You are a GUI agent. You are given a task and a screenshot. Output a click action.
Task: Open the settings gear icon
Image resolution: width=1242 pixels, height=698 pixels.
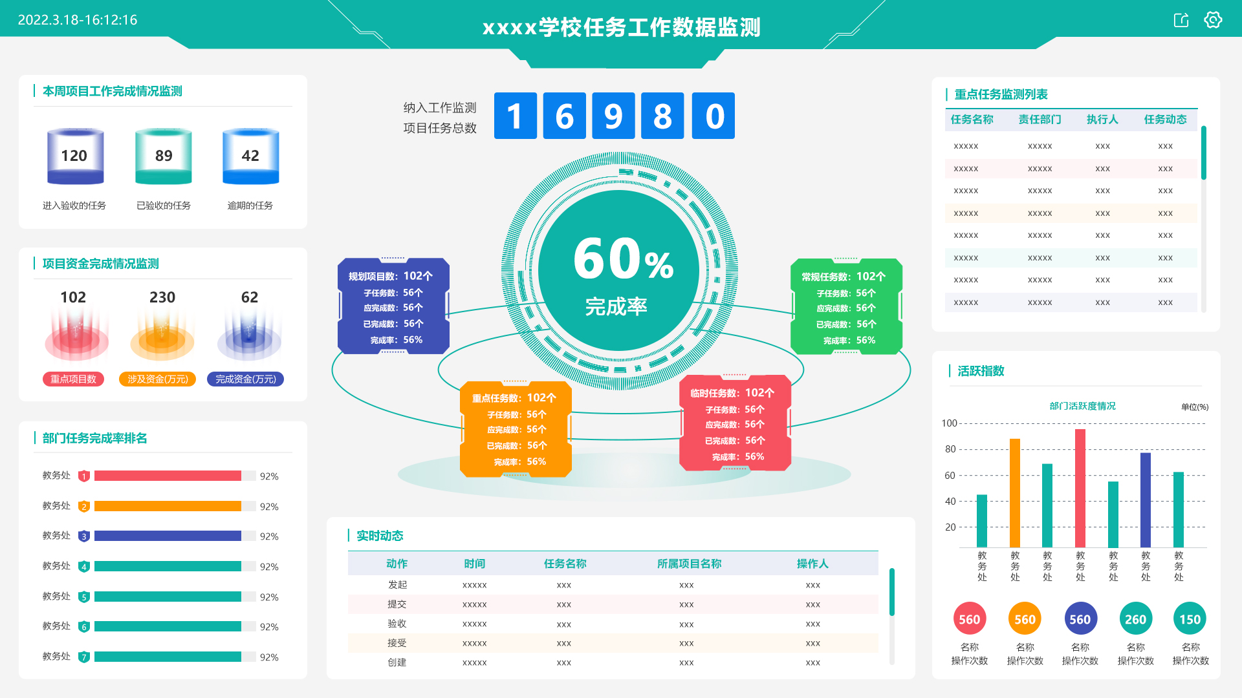coord(1213,20)
